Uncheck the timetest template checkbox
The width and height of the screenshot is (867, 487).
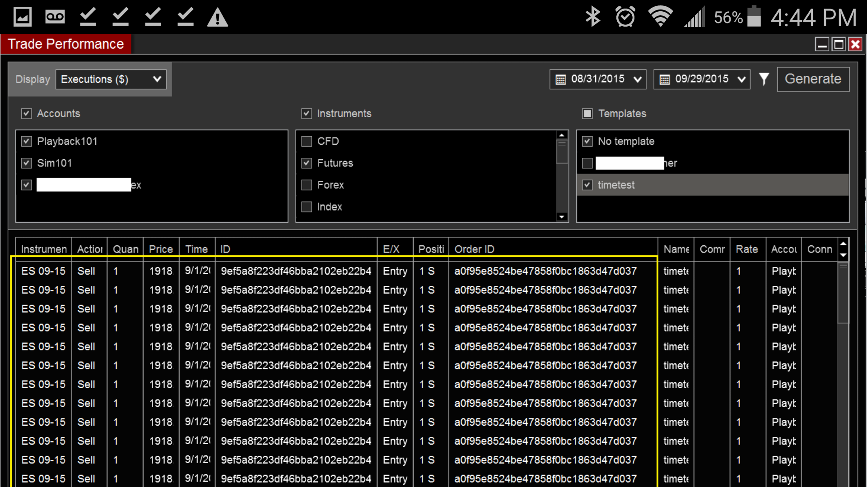point(587,185)
